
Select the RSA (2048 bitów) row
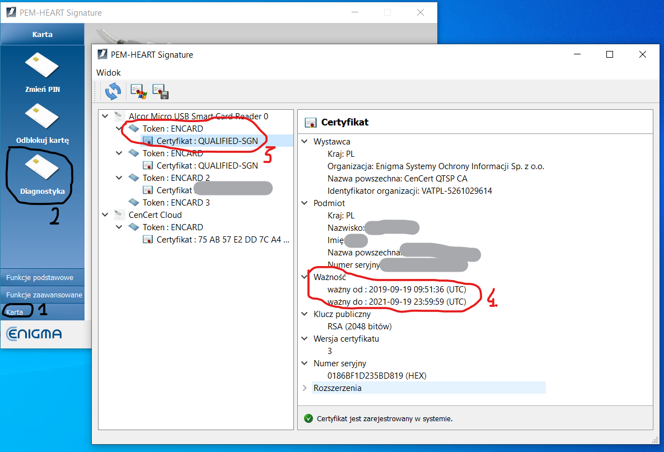click(359, 326)
